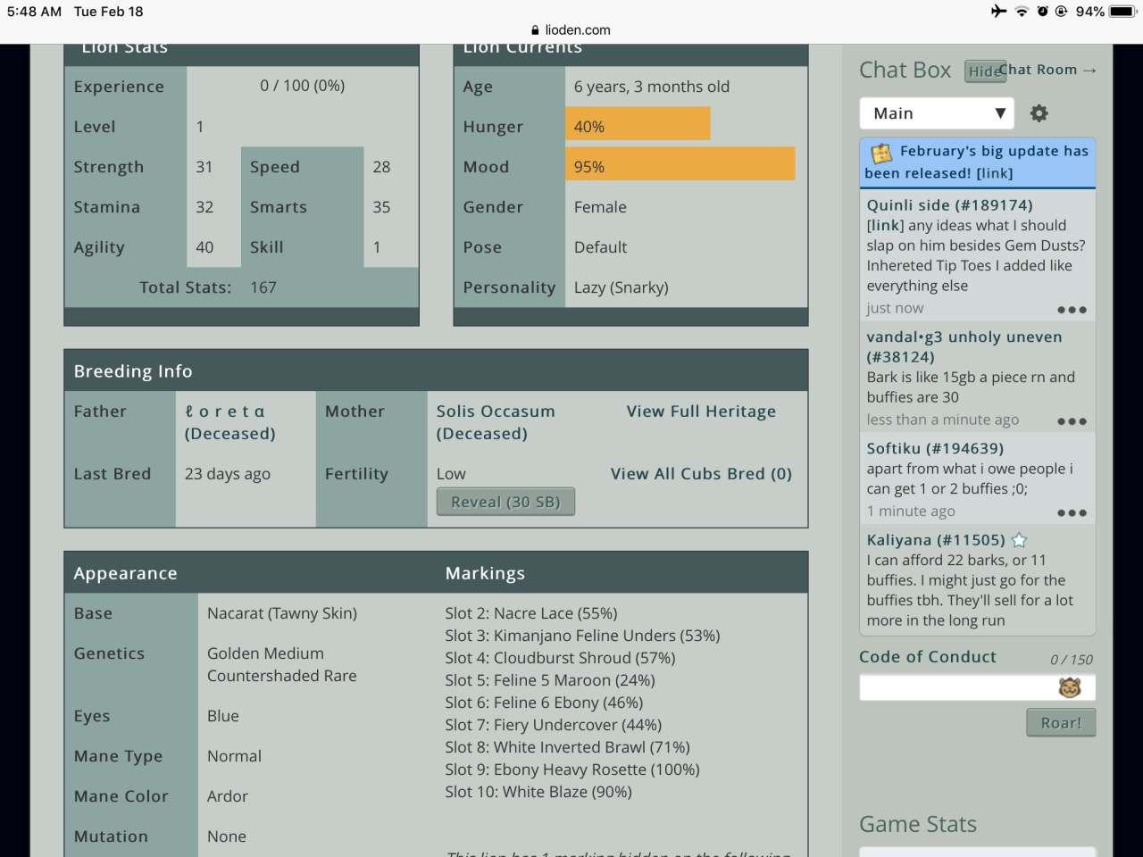Open Softiku (#194639) profile

pos(935,448)
